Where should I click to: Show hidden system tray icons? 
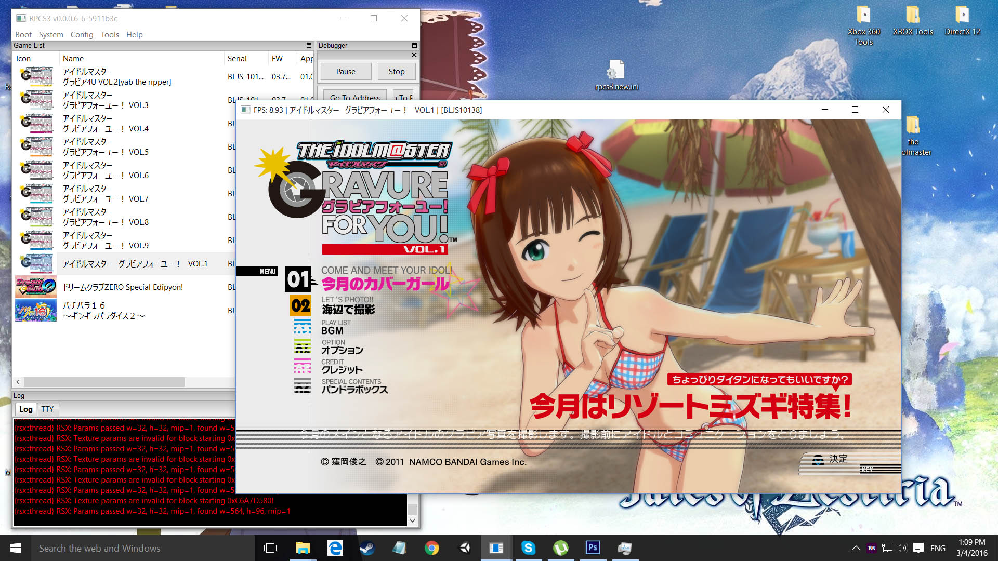point(856,548)
